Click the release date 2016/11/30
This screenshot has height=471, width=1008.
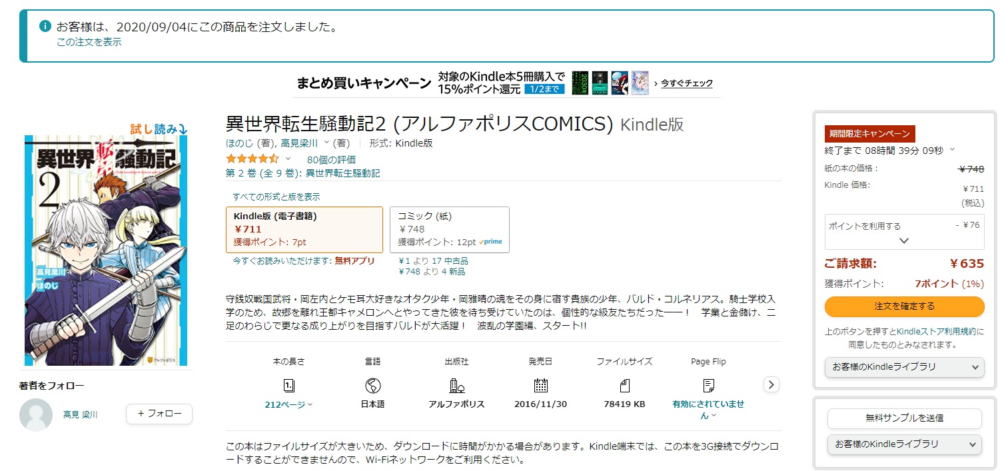(540, 404)
